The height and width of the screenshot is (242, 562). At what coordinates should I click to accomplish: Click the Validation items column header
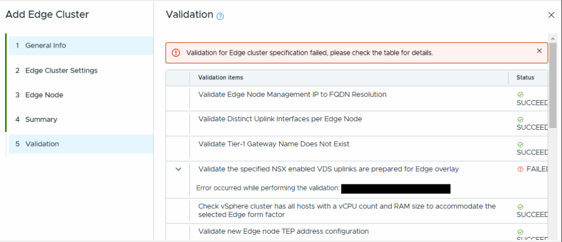point(221,78)
